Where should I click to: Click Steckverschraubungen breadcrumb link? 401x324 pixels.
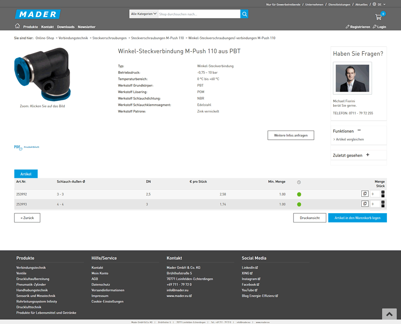tap(109, 38)
